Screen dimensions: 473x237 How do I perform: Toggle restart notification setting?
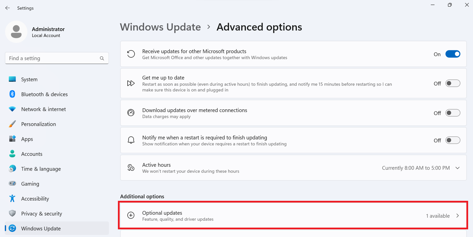[453, 140]
